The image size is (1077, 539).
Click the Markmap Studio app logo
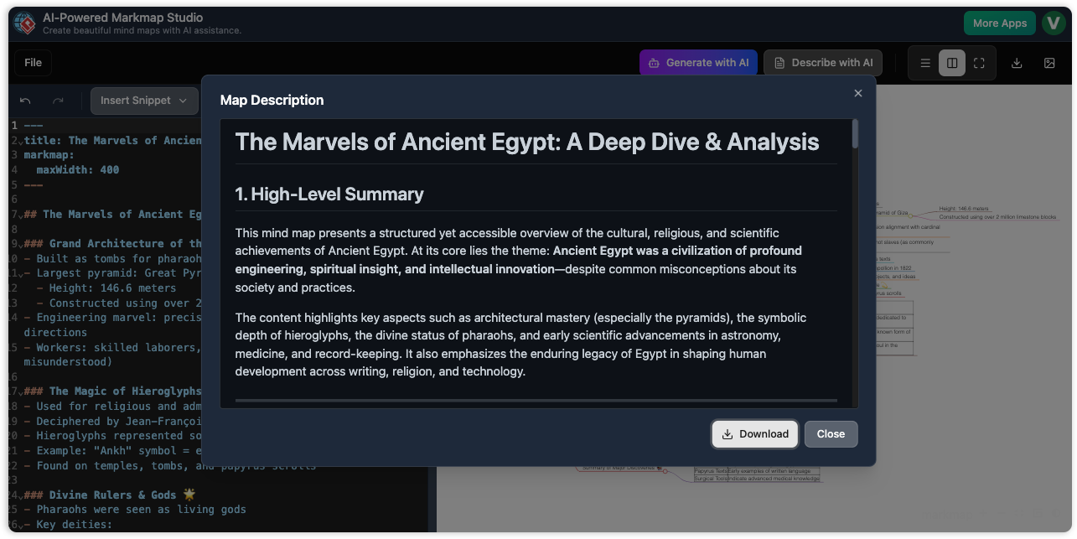[23, 23]
